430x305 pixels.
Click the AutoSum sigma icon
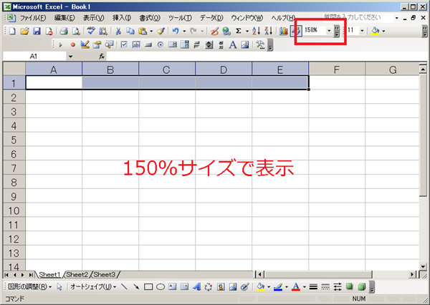[x=239, y=31]
